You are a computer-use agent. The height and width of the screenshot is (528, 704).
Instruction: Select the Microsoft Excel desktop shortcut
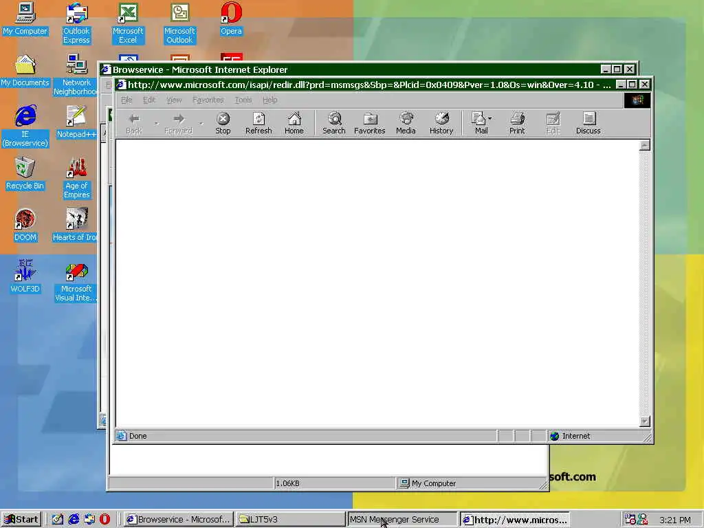128,23
